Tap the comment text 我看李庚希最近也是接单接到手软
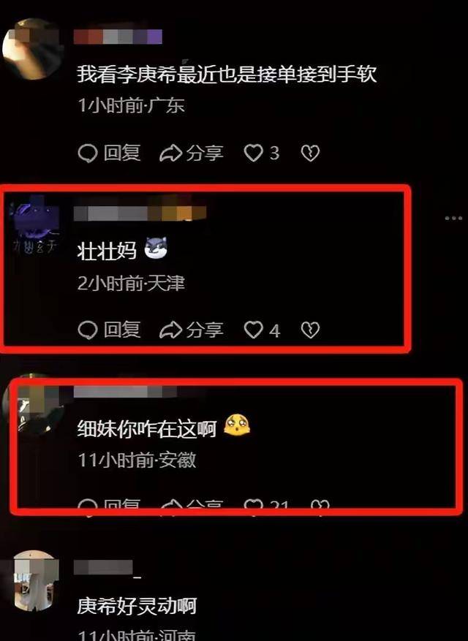The width and height of the screenshot is (468, 641). coord(227,75)
